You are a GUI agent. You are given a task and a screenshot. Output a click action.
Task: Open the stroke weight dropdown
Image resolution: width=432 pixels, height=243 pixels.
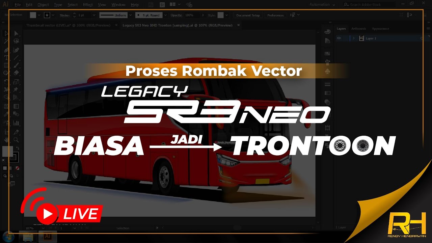93,15
